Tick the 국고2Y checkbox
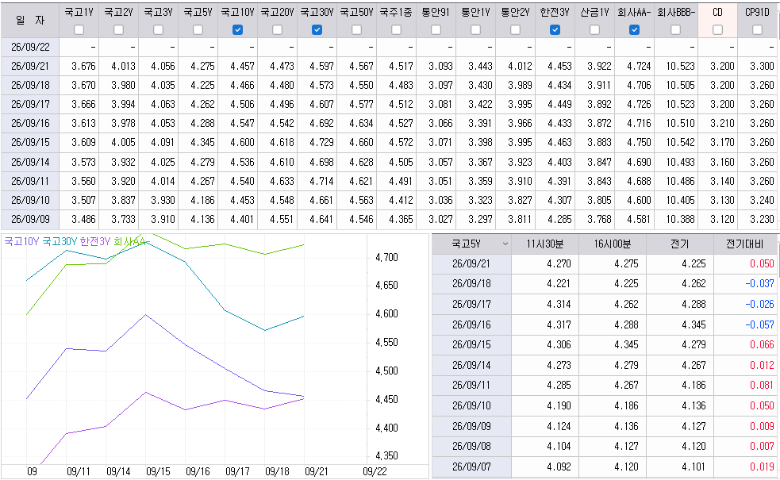The width and height of the screenshot is (780, 480). click(118, 30)
